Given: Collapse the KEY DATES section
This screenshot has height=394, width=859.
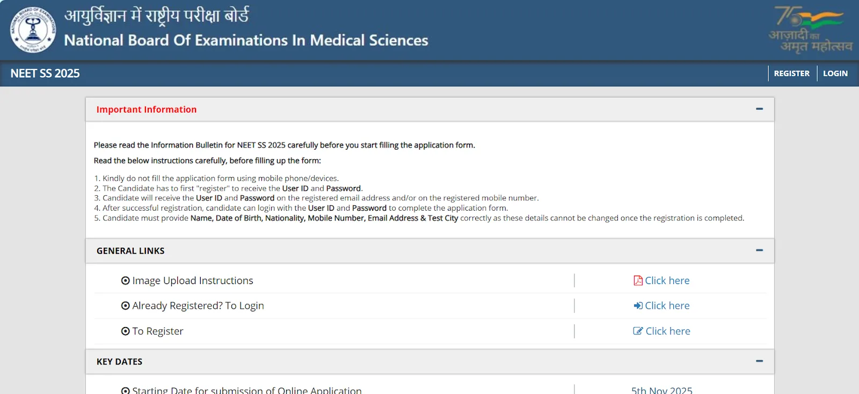Looking at the screenshot, I should coord(760,361).
